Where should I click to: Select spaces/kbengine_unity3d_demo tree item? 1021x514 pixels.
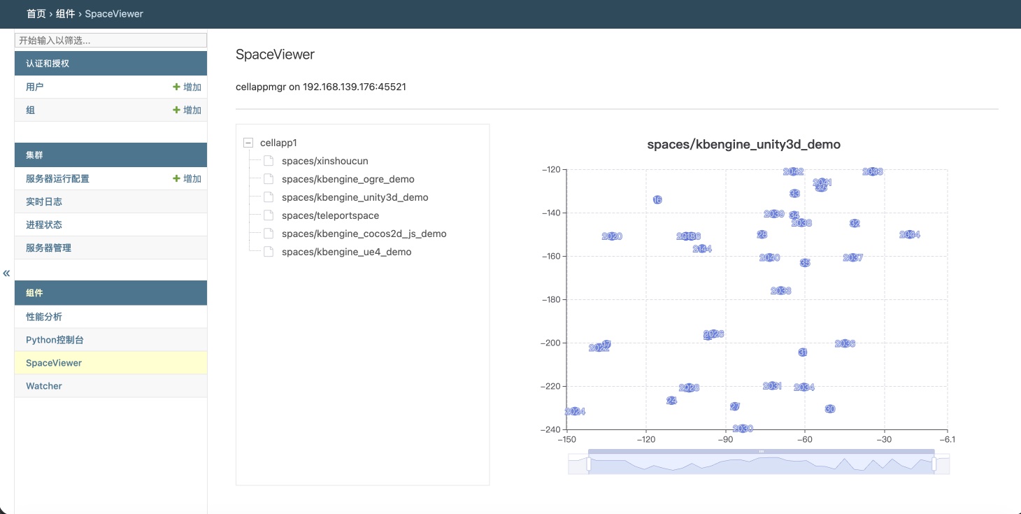click(355, 197)
